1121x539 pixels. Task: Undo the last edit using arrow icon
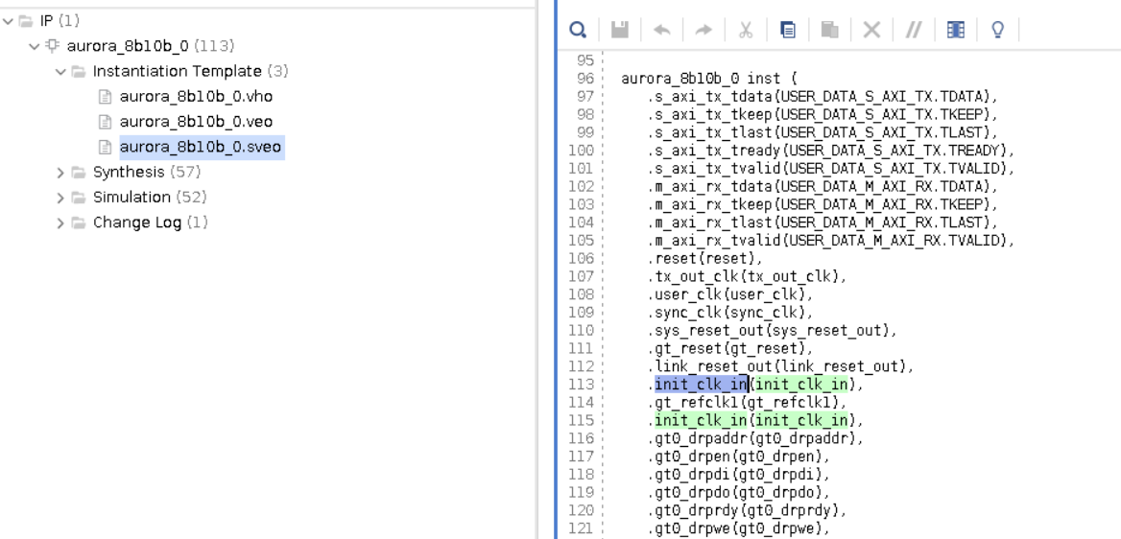[662, 30]
